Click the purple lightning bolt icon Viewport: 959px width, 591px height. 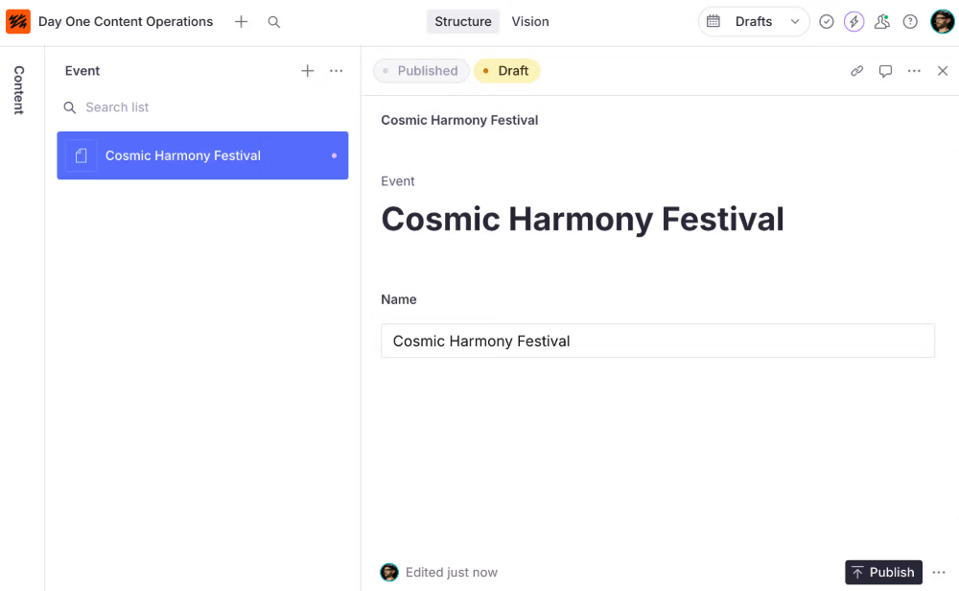854,22
